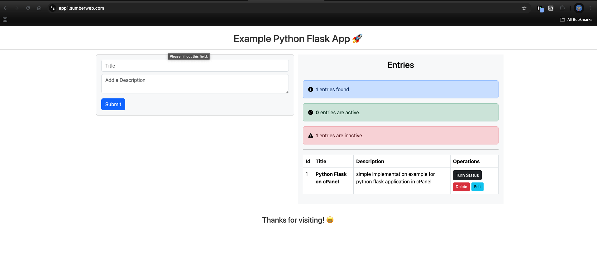Screen dimensions: 597x269
Task: Click the rocket emoji in page heading
Action: [357, 39]
